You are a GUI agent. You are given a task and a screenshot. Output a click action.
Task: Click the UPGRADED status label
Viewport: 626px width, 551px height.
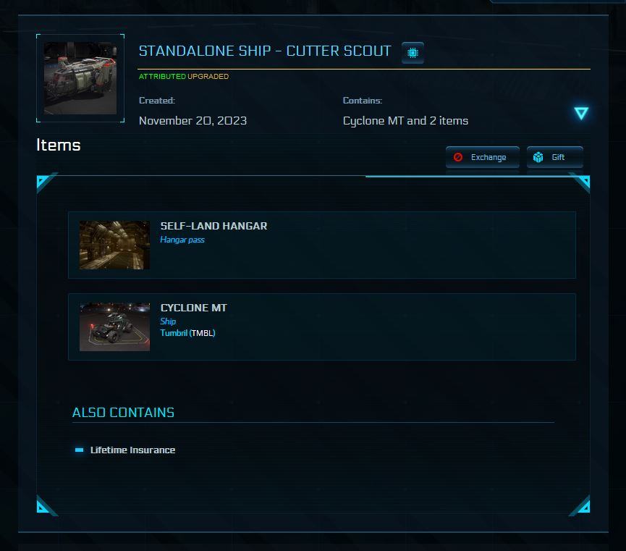[208, 77]
